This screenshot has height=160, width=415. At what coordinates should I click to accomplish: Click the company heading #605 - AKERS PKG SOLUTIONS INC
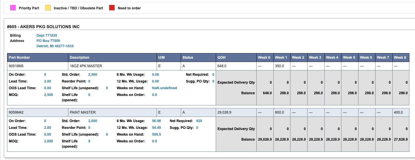click(43, 27)
